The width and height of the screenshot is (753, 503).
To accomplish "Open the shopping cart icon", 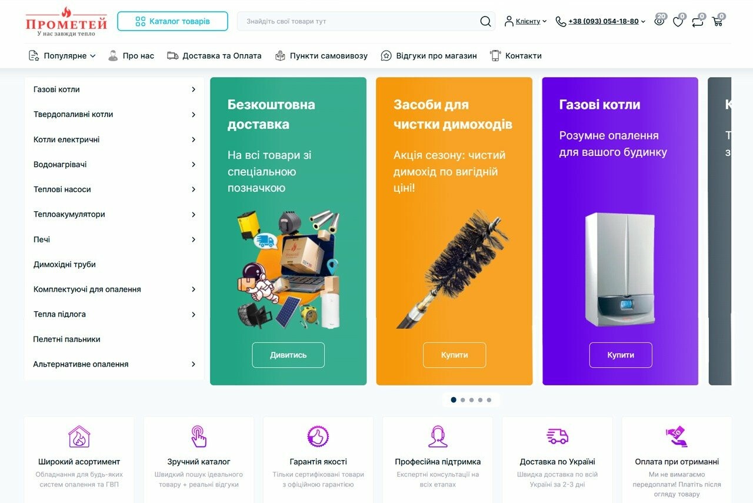I will pos(717,22).
